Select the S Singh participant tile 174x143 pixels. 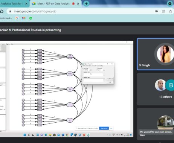[156, 54]
